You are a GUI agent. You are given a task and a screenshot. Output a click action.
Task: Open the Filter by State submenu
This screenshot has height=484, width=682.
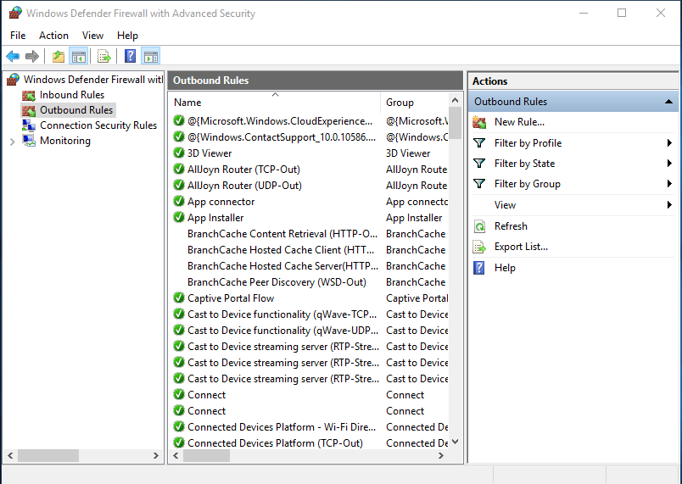click(x=524, y=164)
